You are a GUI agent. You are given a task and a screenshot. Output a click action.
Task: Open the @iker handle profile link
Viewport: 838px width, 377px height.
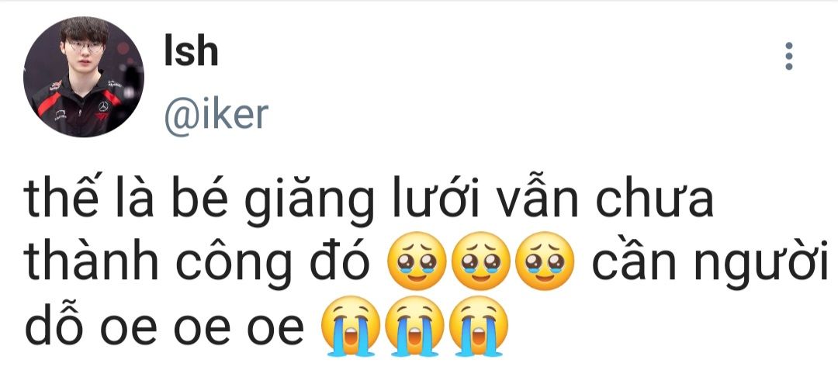pos(216,114)
